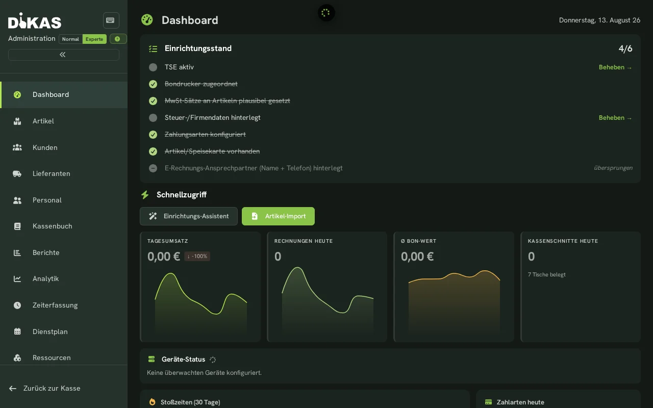The height and width of the screenshot is (408, 653).
Task: Click the Kassenbuch book icon
Action: [17, 226]
